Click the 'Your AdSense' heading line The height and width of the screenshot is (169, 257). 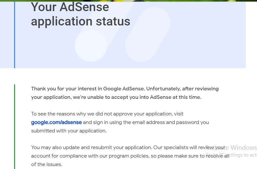[70, 7]
